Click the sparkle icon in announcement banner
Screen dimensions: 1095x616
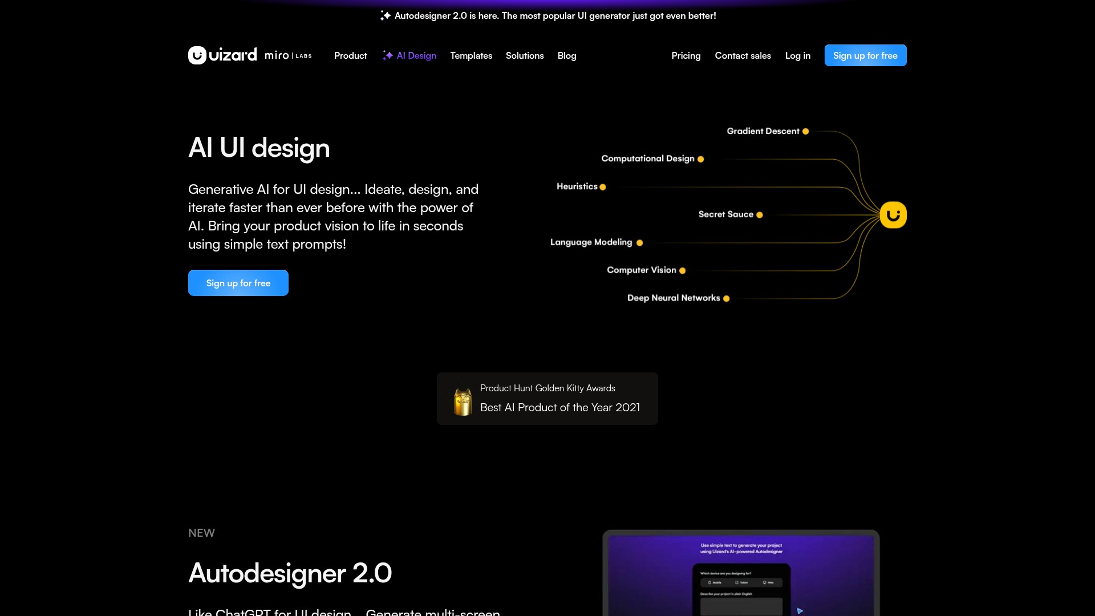click(386, 16)
